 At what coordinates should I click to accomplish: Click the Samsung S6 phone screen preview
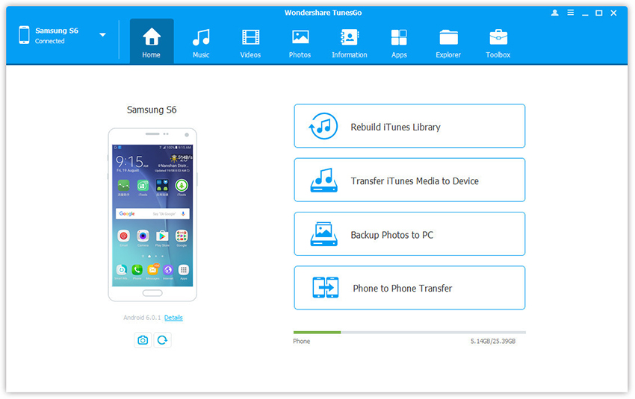coord(152,213)
